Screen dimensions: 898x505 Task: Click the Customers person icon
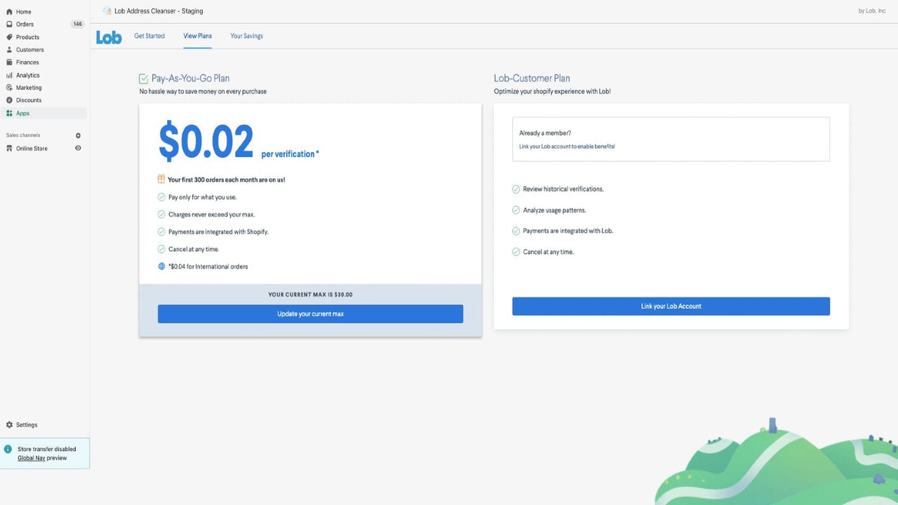pyautogui.click(x=9, y=50)
